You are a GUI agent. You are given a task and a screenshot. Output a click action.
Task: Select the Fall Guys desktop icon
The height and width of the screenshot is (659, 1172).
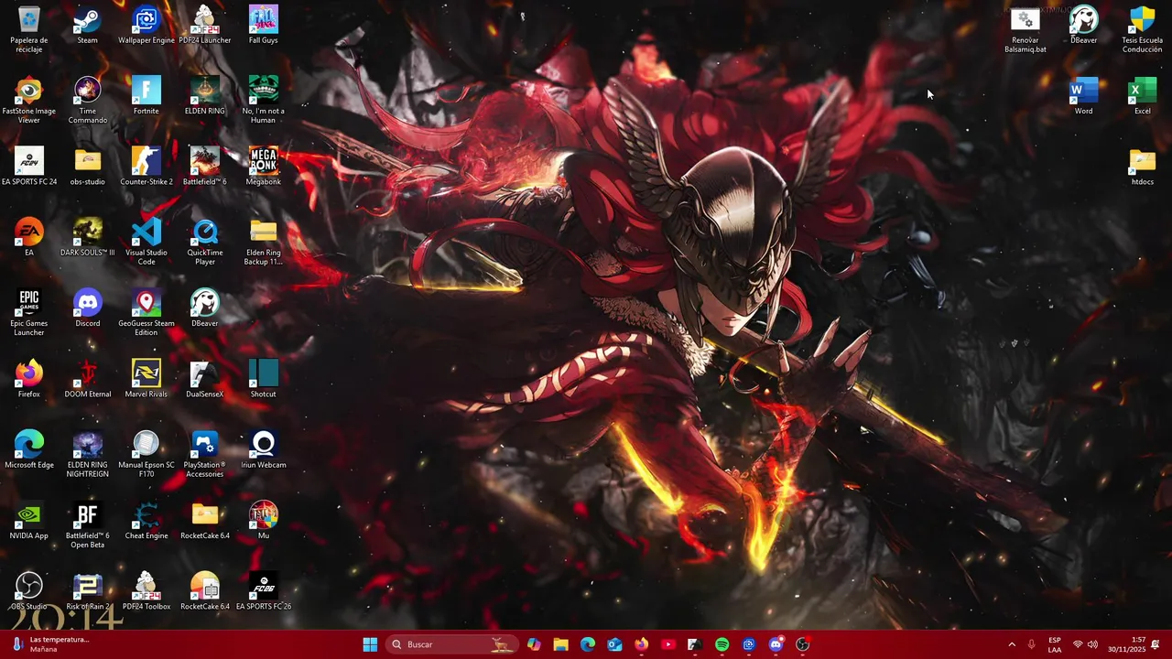263,25
